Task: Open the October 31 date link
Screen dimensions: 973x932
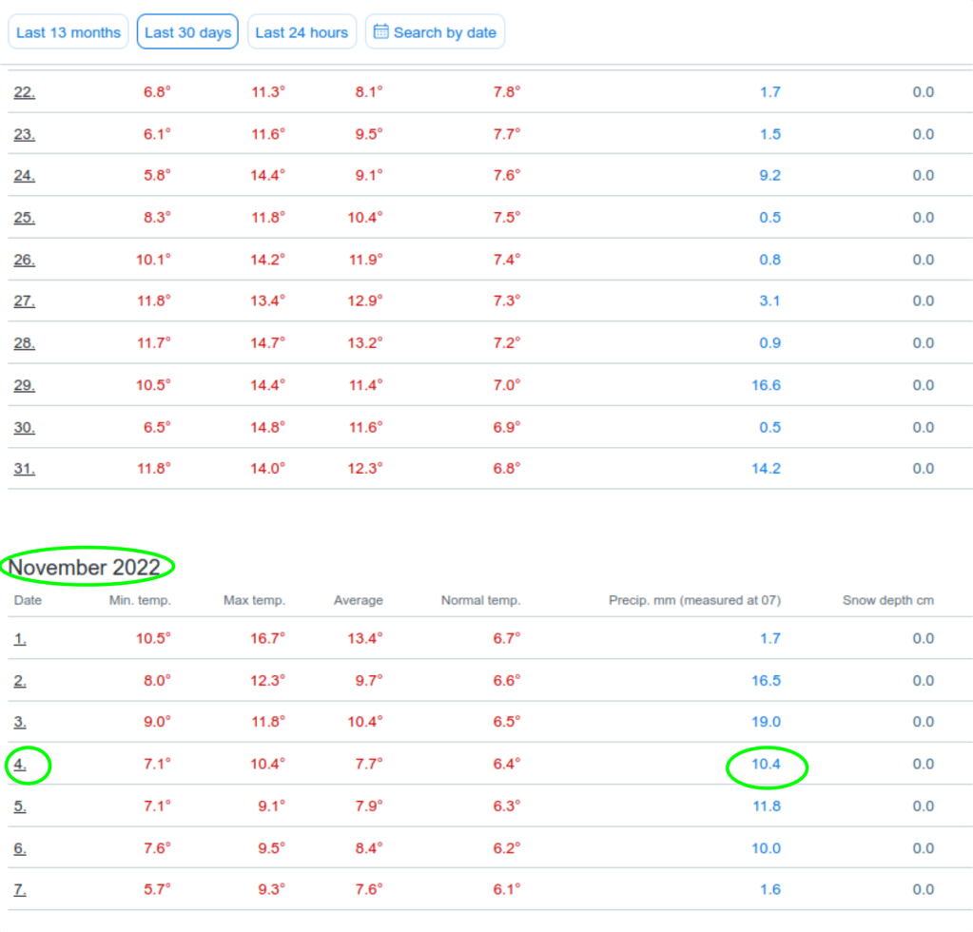Action: pyautogui.click(x=24, y=469)
